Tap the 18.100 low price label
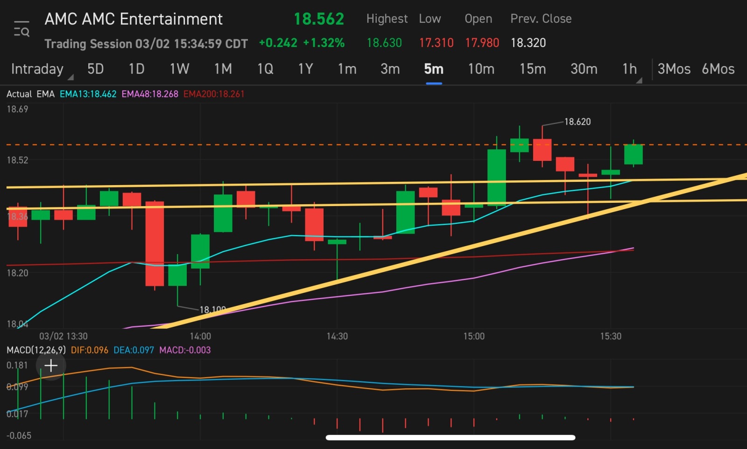Screen dimensions: 747x449 pos(213,310)
